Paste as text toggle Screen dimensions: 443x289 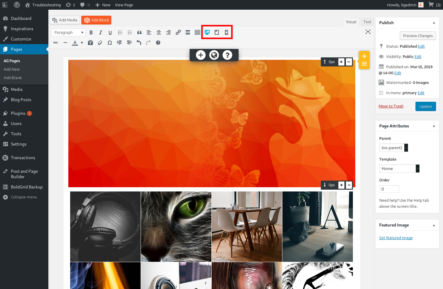tap(90, 43)
